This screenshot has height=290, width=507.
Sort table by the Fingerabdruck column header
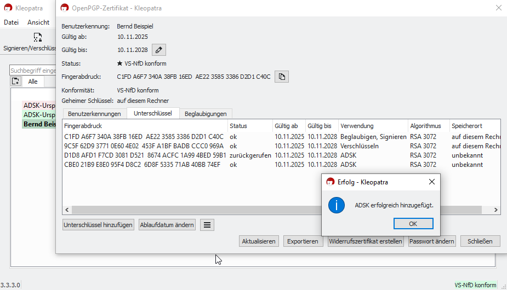pos(144,126)
